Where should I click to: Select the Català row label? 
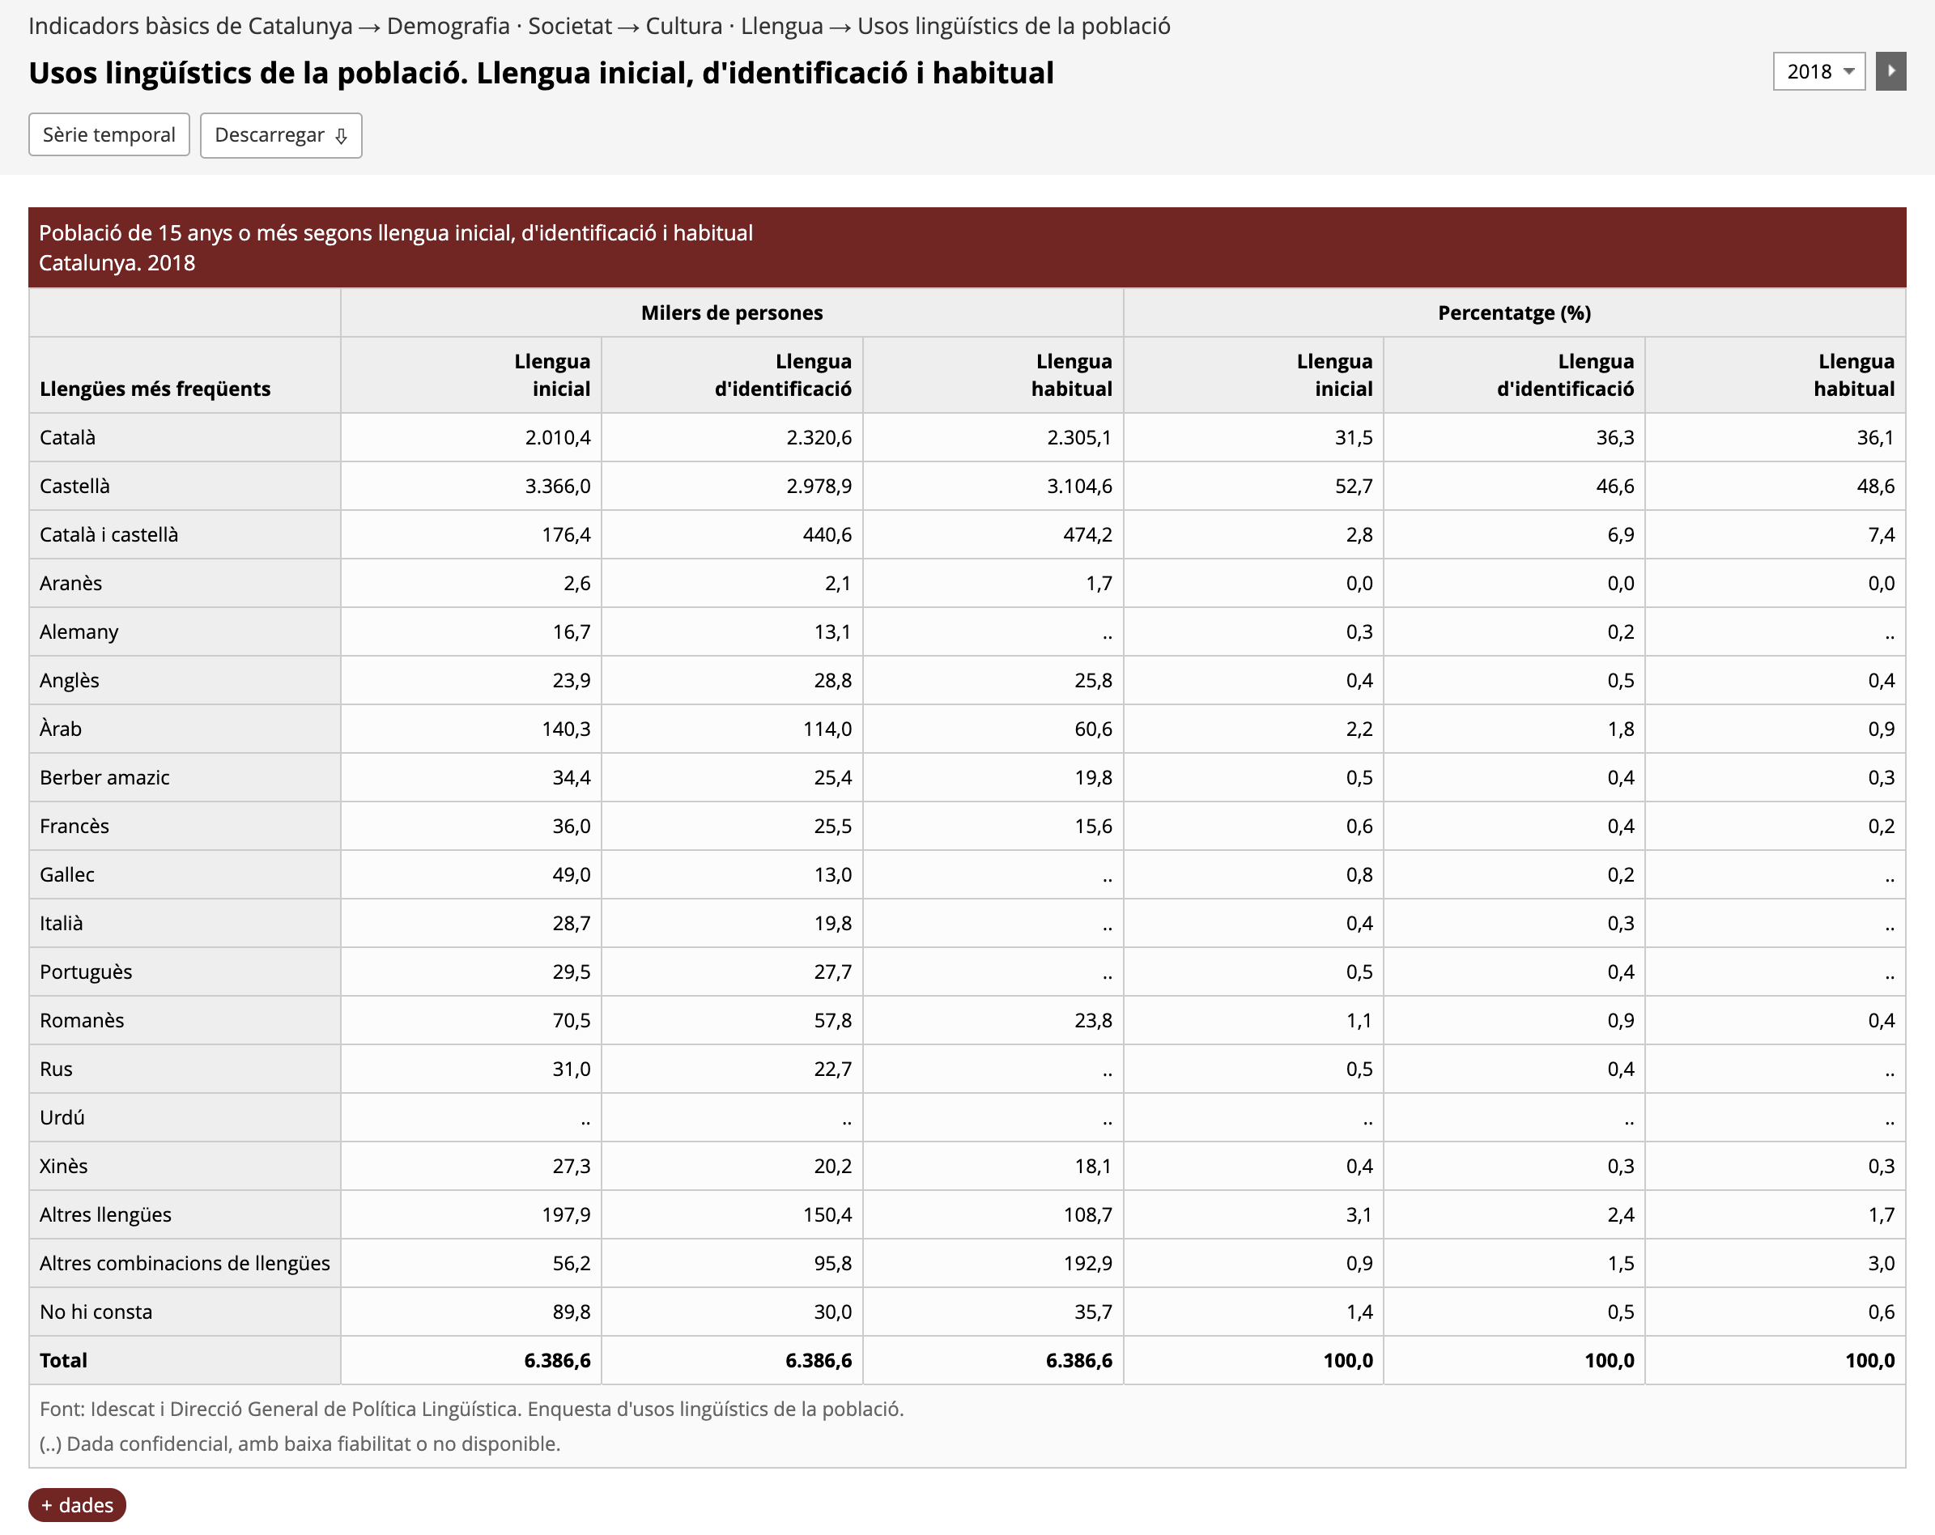[x=67, y=437]
